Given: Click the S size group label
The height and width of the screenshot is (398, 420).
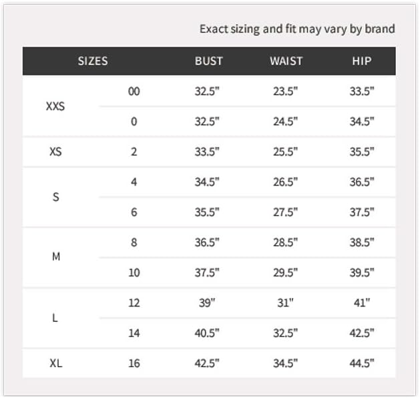Looking at the screenshot, I should pos(55,197).
